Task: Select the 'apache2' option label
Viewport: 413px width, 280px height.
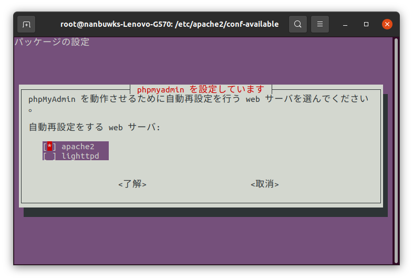Action: coord(78,147)
